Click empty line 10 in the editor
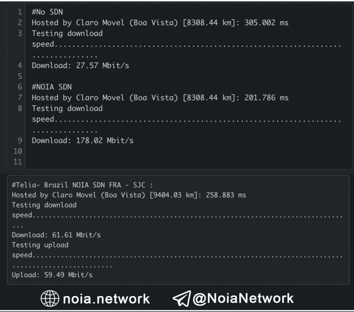This screenshot has height=312, width=354. coord(188,151)
